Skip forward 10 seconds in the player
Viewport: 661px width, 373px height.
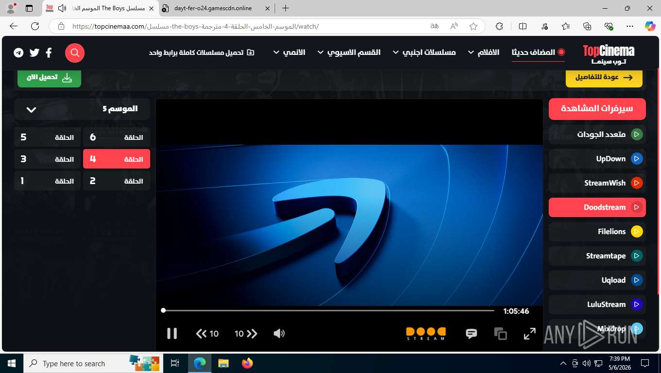246,334
